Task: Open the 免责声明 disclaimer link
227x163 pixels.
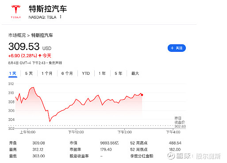Action: point(55,63)
